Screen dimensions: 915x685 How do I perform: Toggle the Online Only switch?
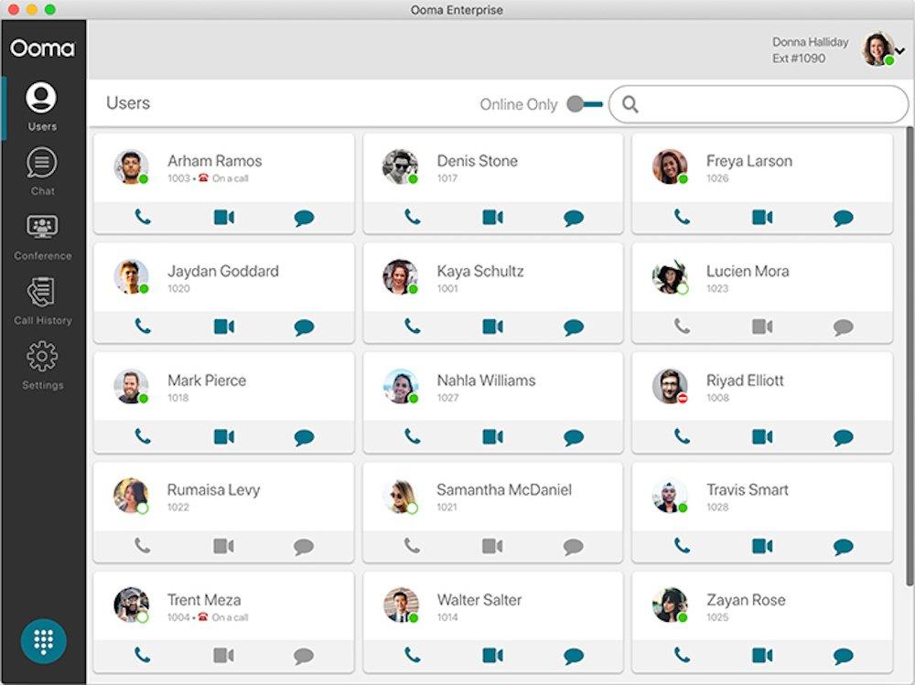(x=584, y=104)
